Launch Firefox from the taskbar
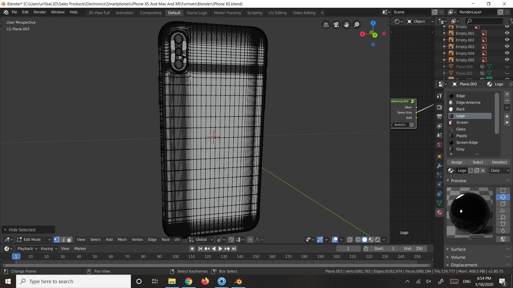This screenshot has height=288, width=513. 205,281
